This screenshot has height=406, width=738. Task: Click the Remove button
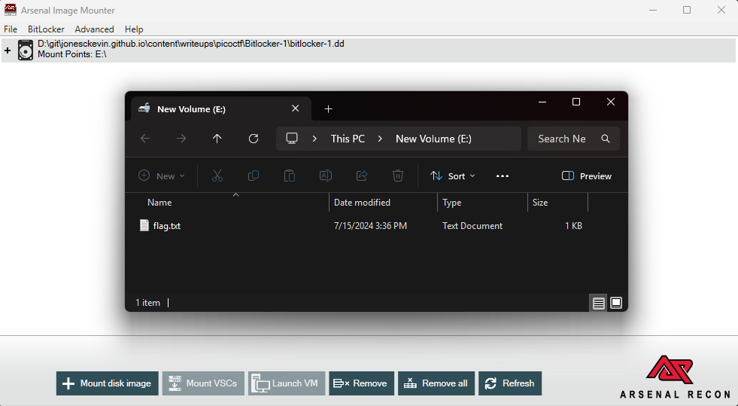361,383
